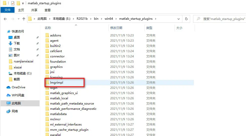246x136 pixels.
Task: Expand the address bar history dropdown
Action: (179, 19)
